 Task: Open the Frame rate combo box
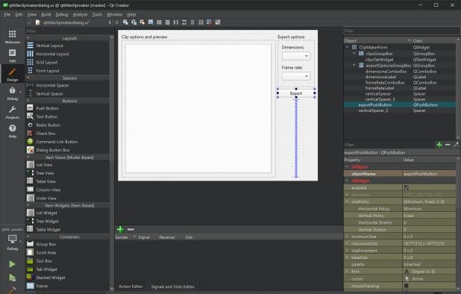pos(295,76)
